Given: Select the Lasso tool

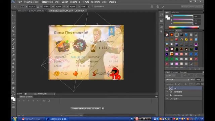Looking at the screenshot, I should click(13, 23).
